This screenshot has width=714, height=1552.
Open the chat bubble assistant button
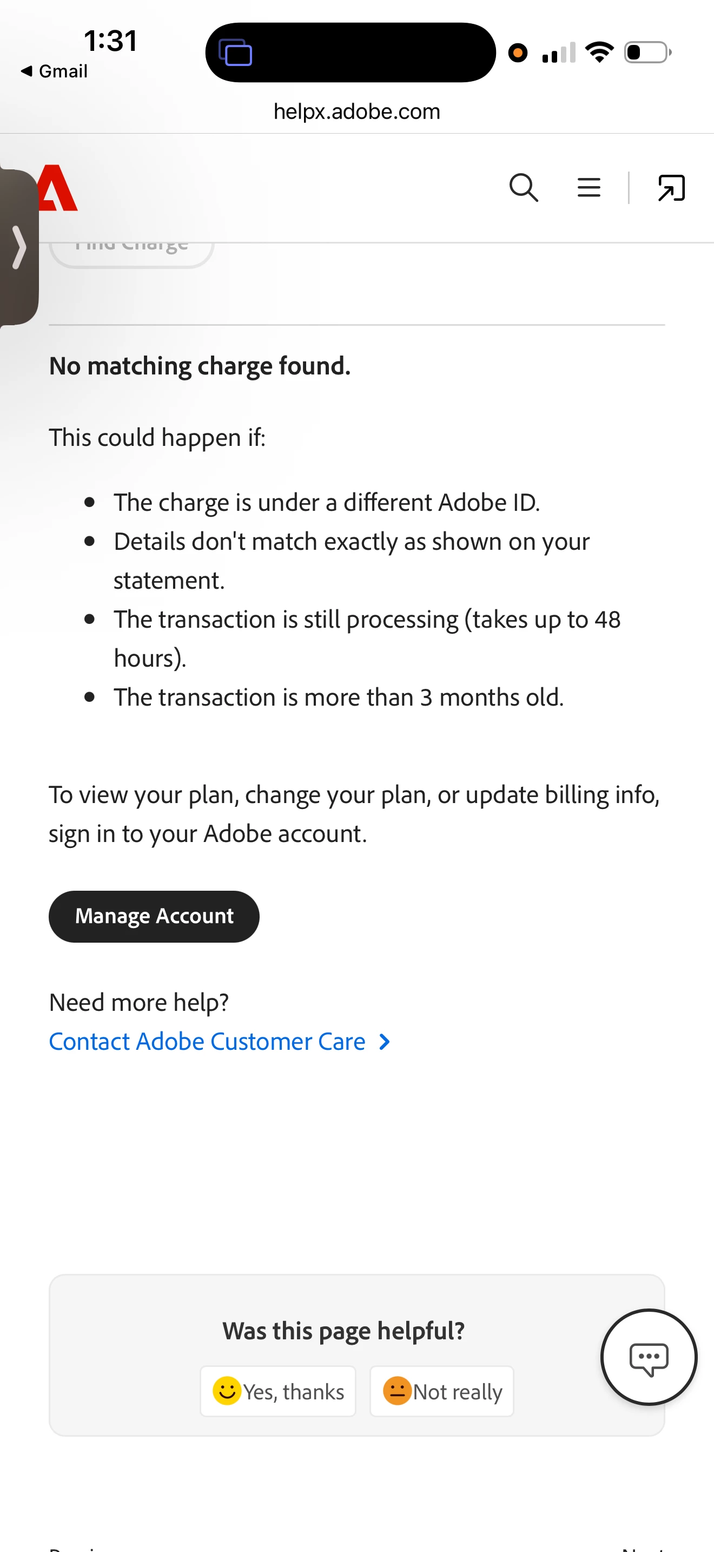pos(649,1357)
